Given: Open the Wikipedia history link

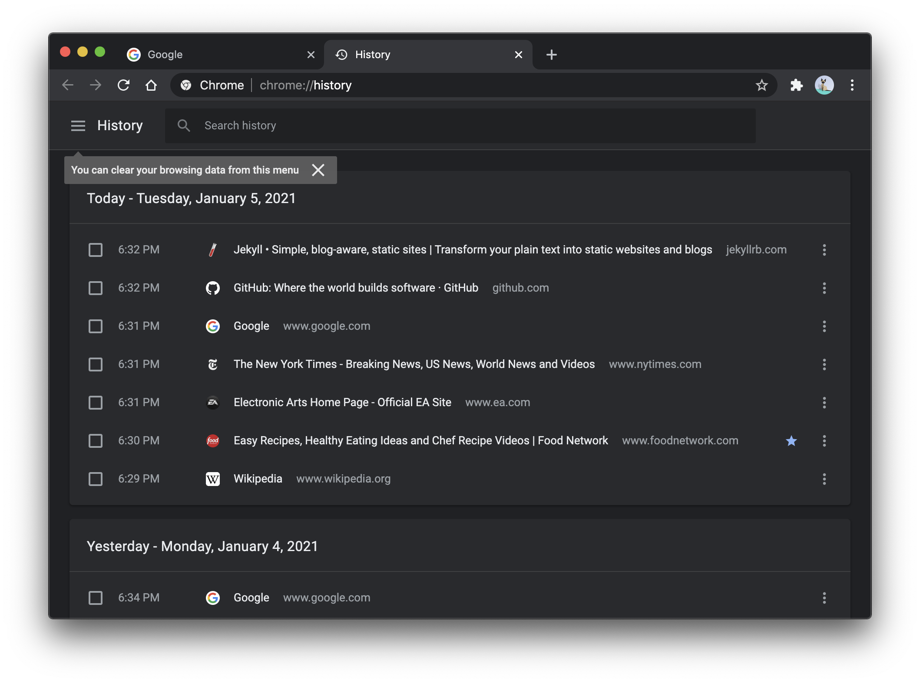Looking at the screenshot, I should pyautogui.click(x=258, y=479).
